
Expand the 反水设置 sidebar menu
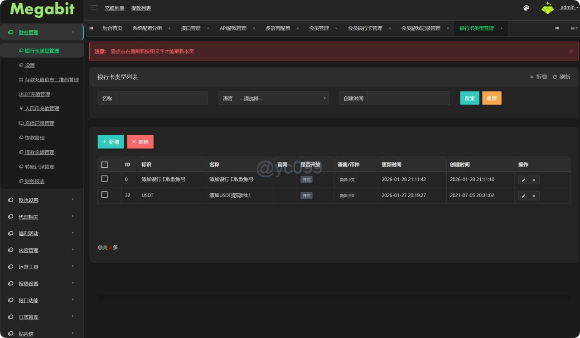click(x=42, y=200)
